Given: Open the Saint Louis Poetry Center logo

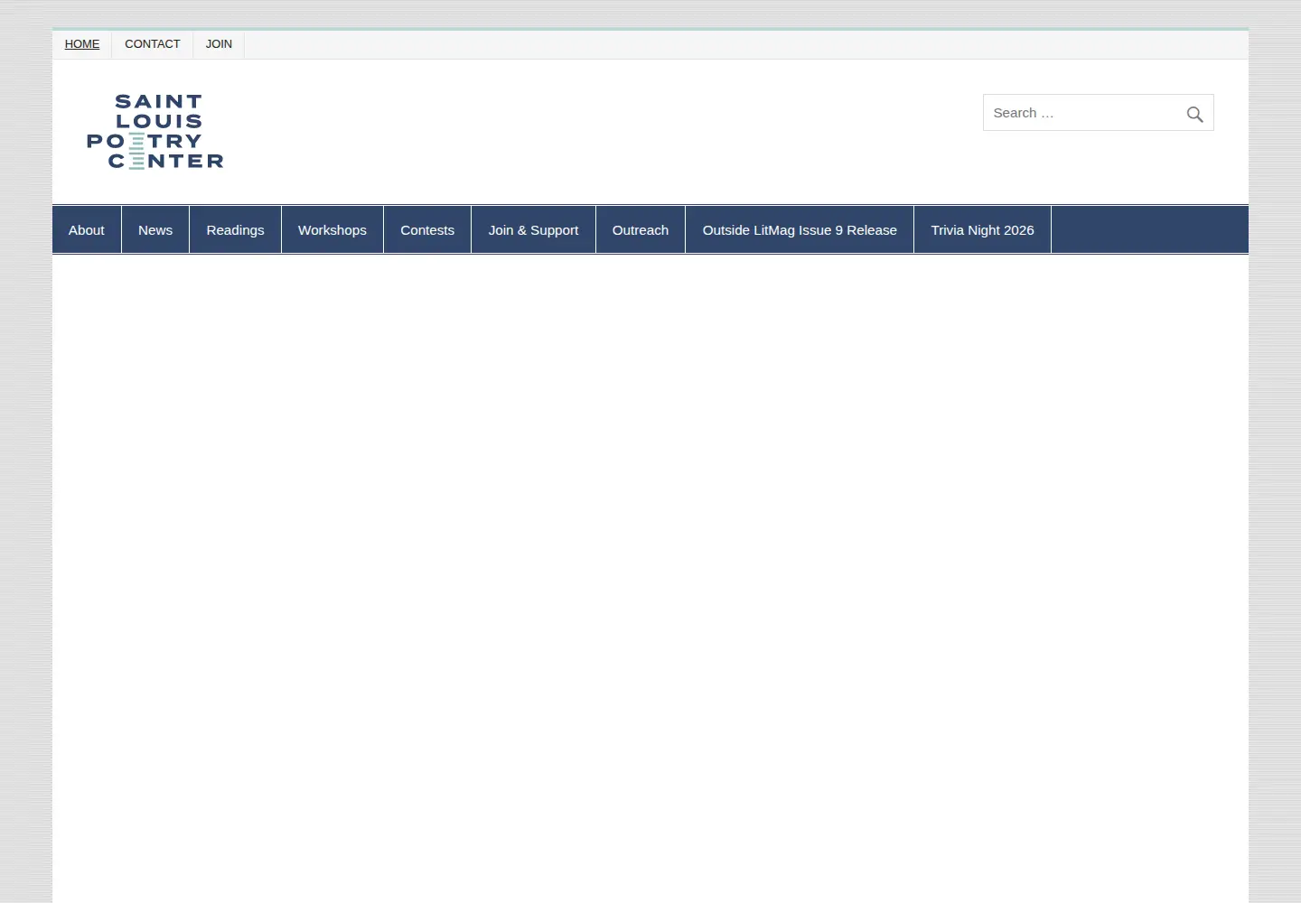Looking at the screenshot, I should click(154, 132).
